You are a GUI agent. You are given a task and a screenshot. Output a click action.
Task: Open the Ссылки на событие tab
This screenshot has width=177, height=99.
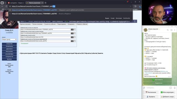tap(50, 24)
